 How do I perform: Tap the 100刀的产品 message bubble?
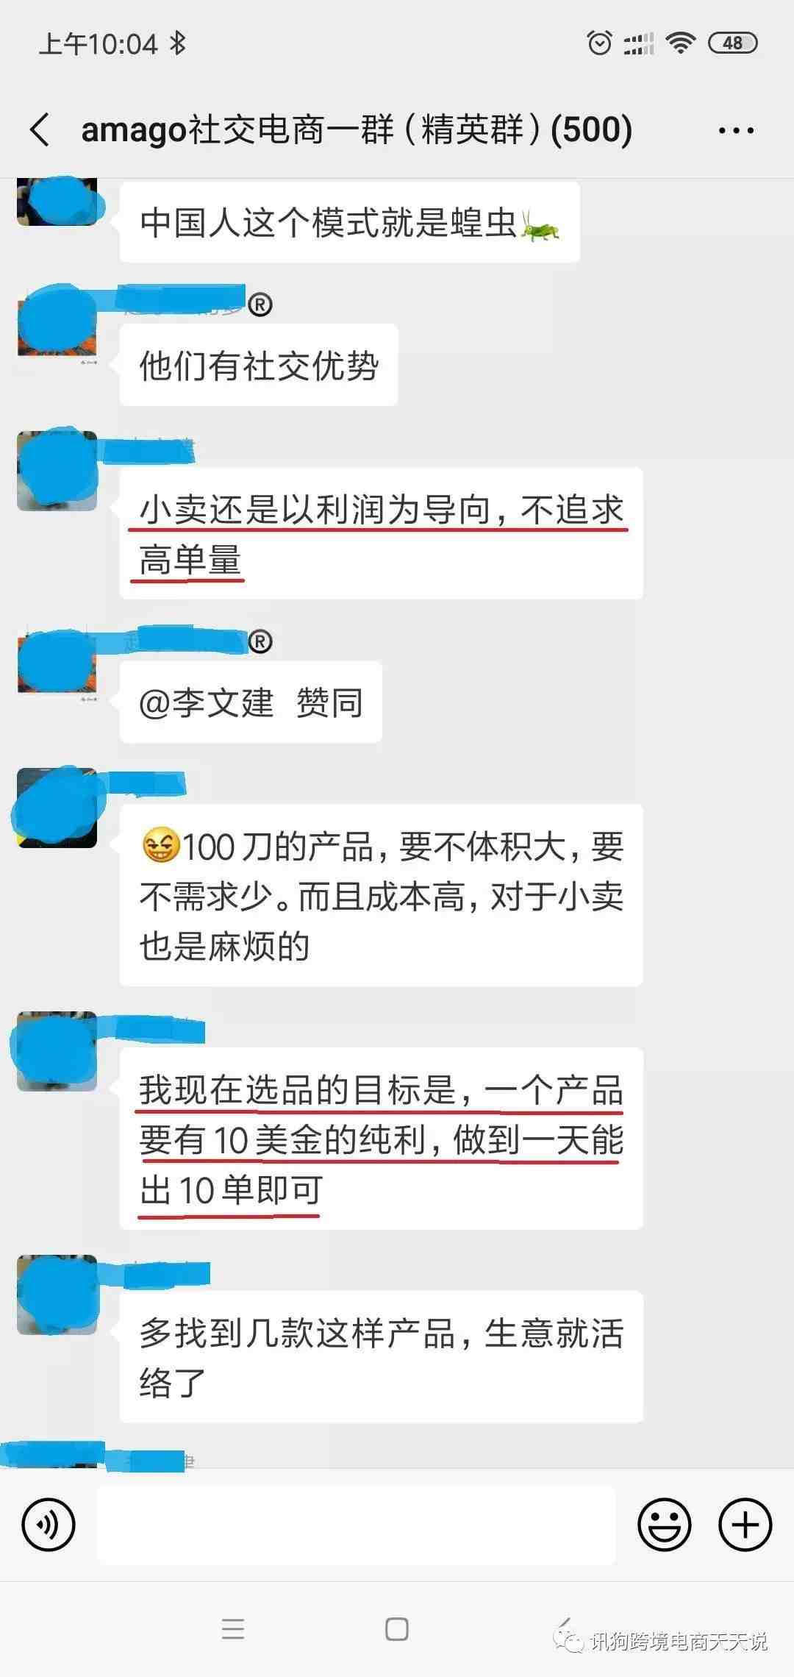coord(381,896)
